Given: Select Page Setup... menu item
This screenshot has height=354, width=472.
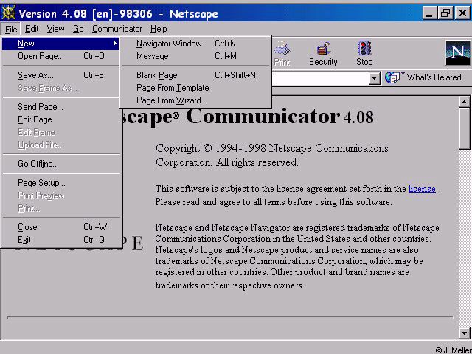Looking at the screenshot, I should [x=61, y=183].
